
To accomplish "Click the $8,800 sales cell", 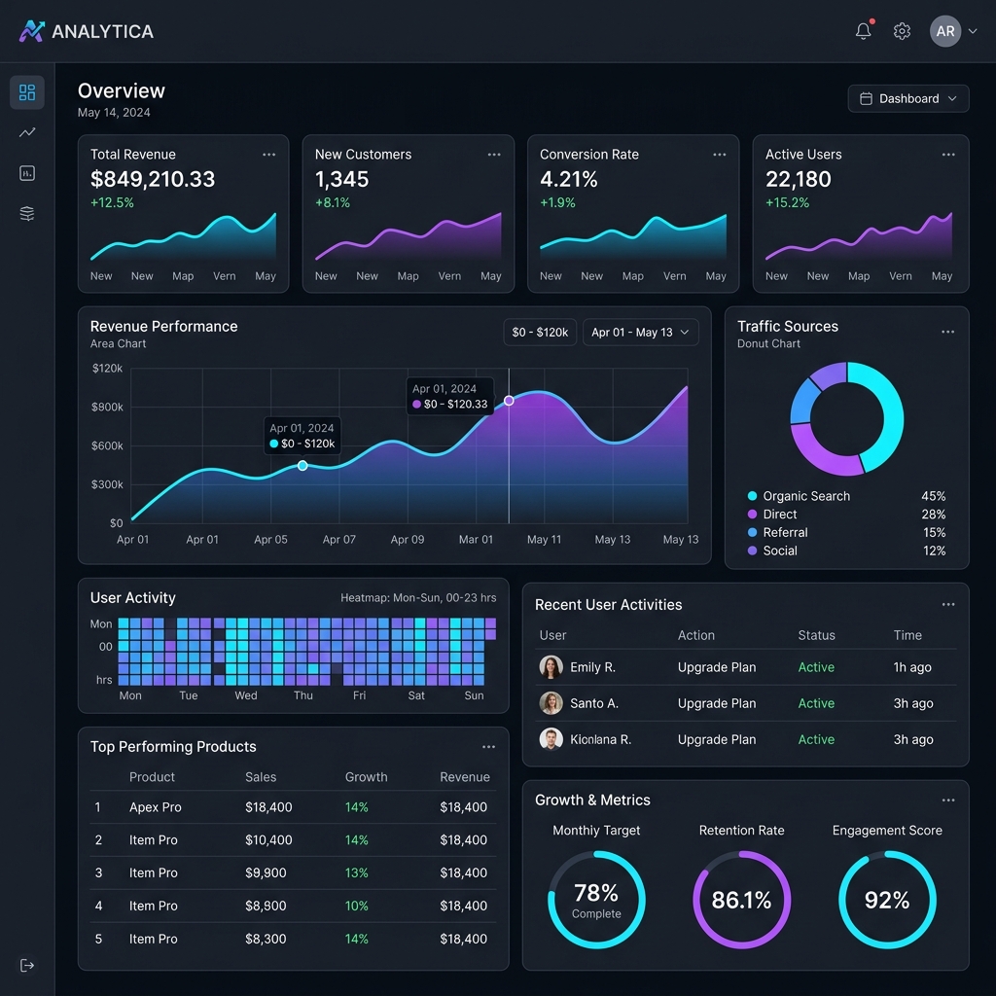I will pyautogui.click(x=266, y=906).
